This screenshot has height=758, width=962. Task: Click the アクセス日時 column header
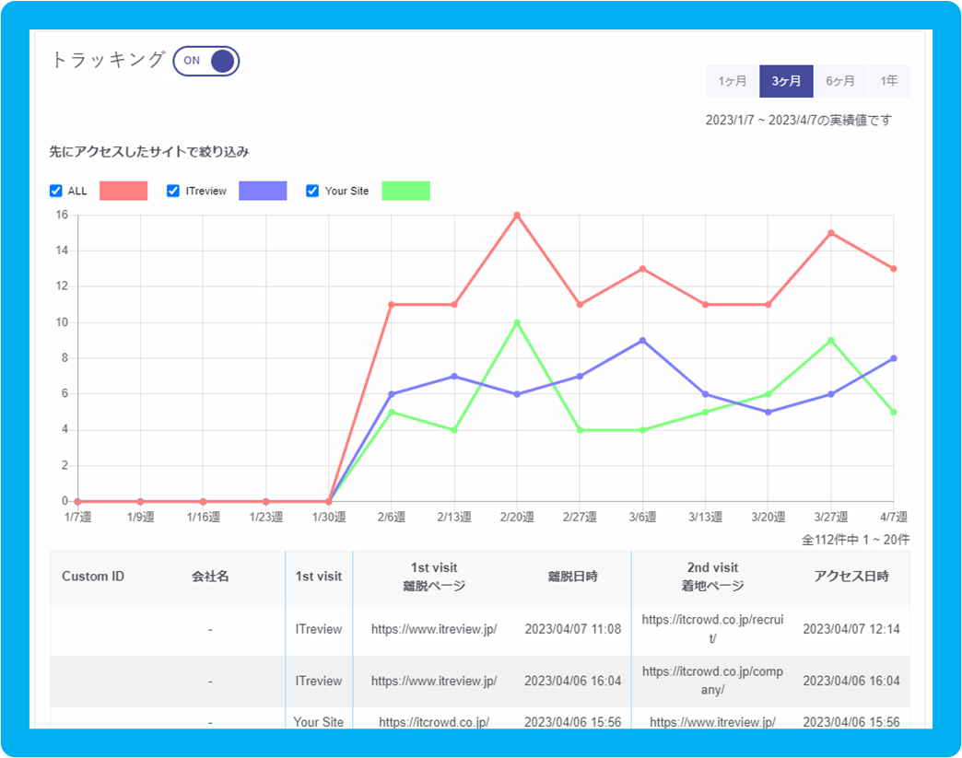[851, 577]
